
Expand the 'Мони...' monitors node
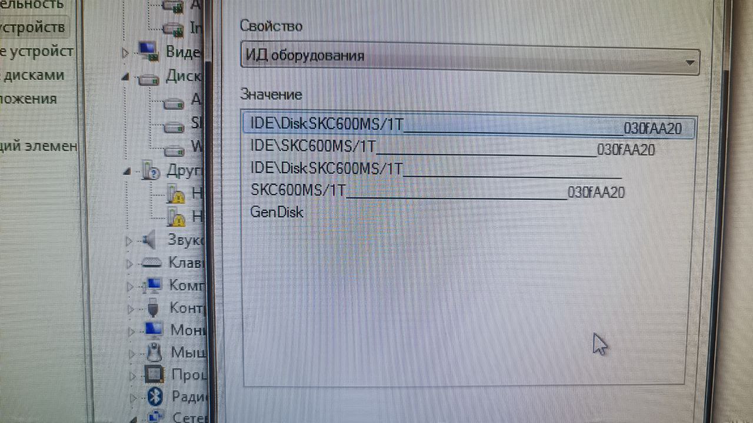click(x=131, y=331)
